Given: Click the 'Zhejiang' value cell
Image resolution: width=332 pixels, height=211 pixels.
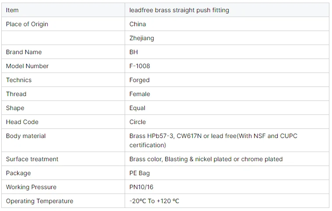Looking at the screenshot, I should 142,38.
